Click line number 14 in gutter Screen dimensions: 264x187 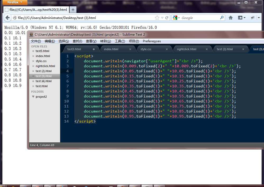tap(66, 121)
